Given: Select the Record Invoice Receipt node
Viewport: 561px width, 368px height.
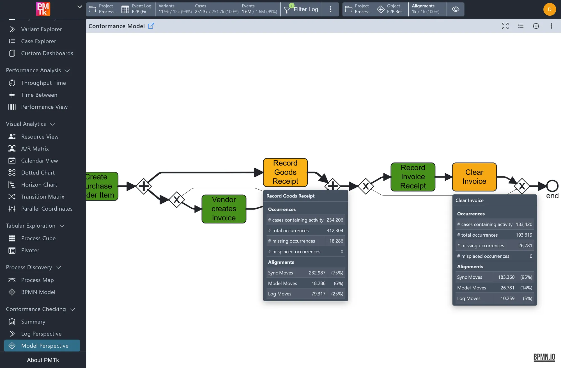Looking at the screenshot, I should [413, 177].
